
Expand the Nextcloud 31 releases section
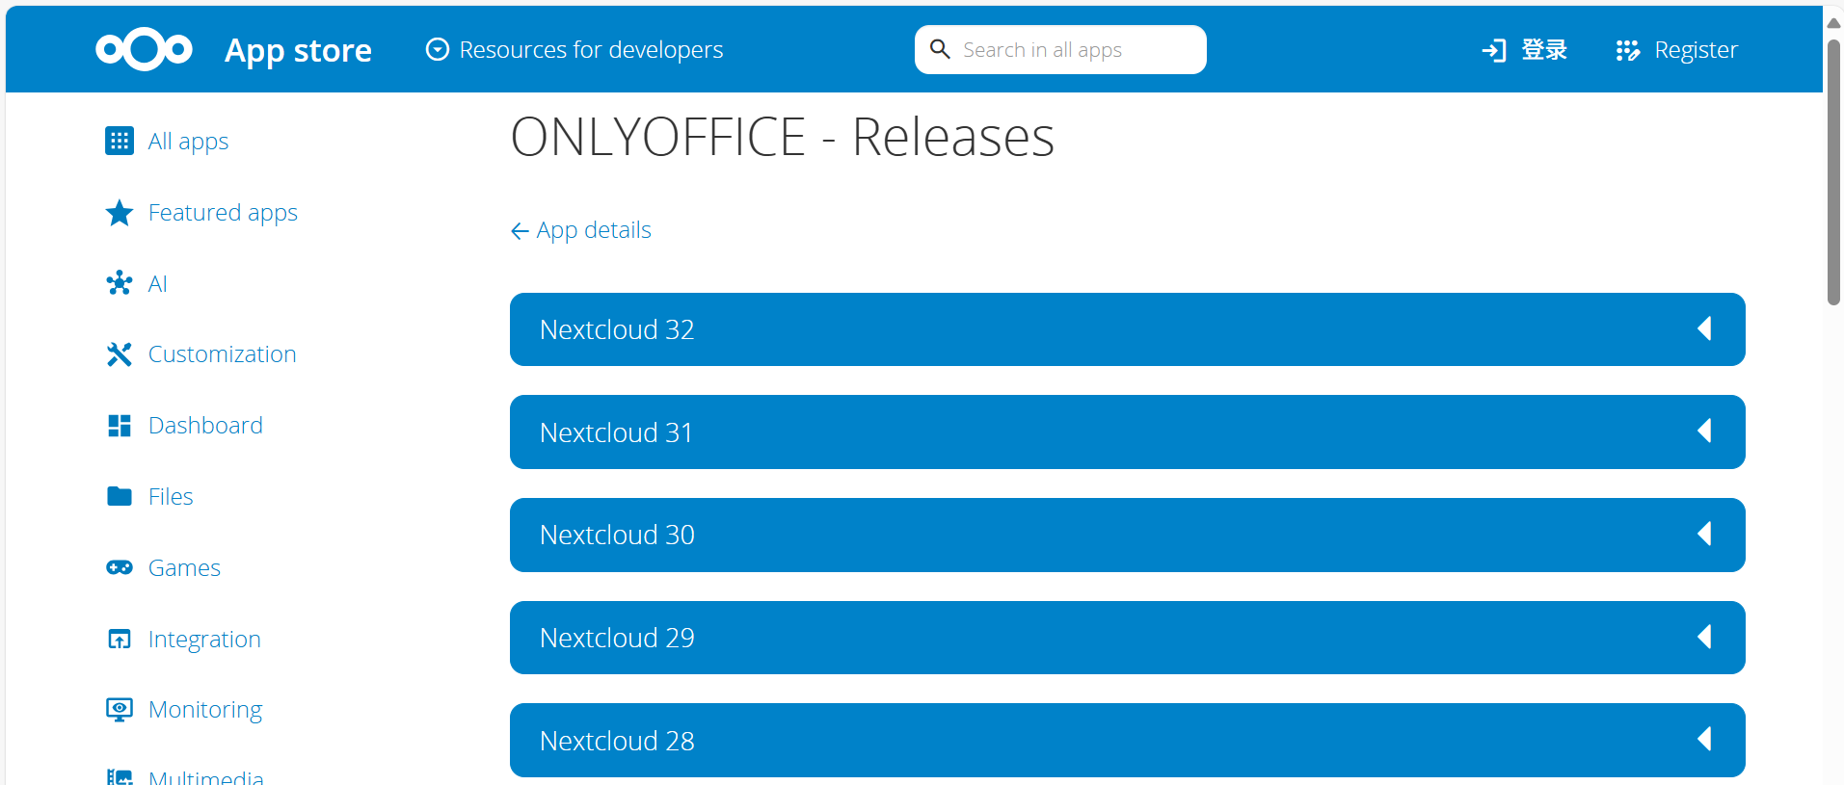[1128, 432]
